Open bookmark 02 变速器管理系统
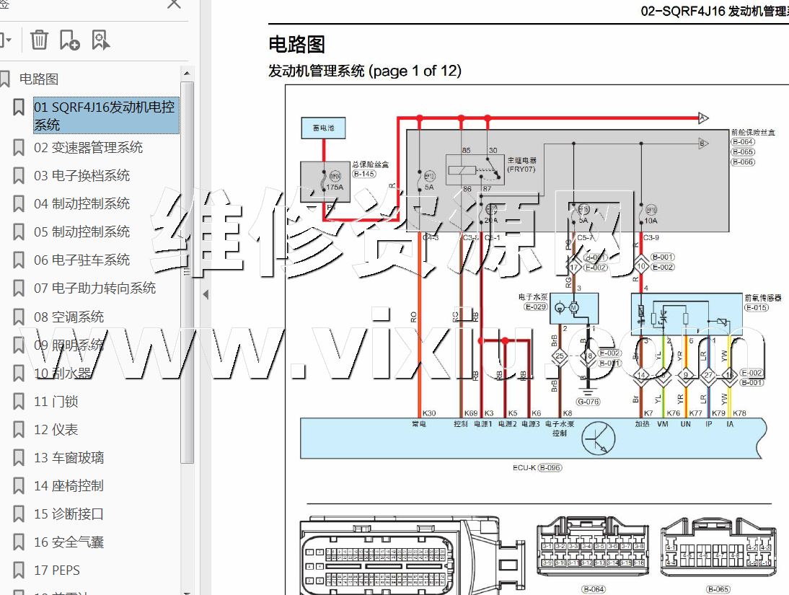The width and height of the screenshot is (789, 595). click(x=88, y=148)
